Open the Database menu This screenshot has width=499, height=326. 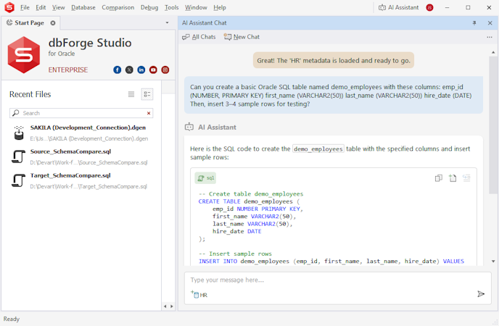pyautogui.click(x=83, y=7)
